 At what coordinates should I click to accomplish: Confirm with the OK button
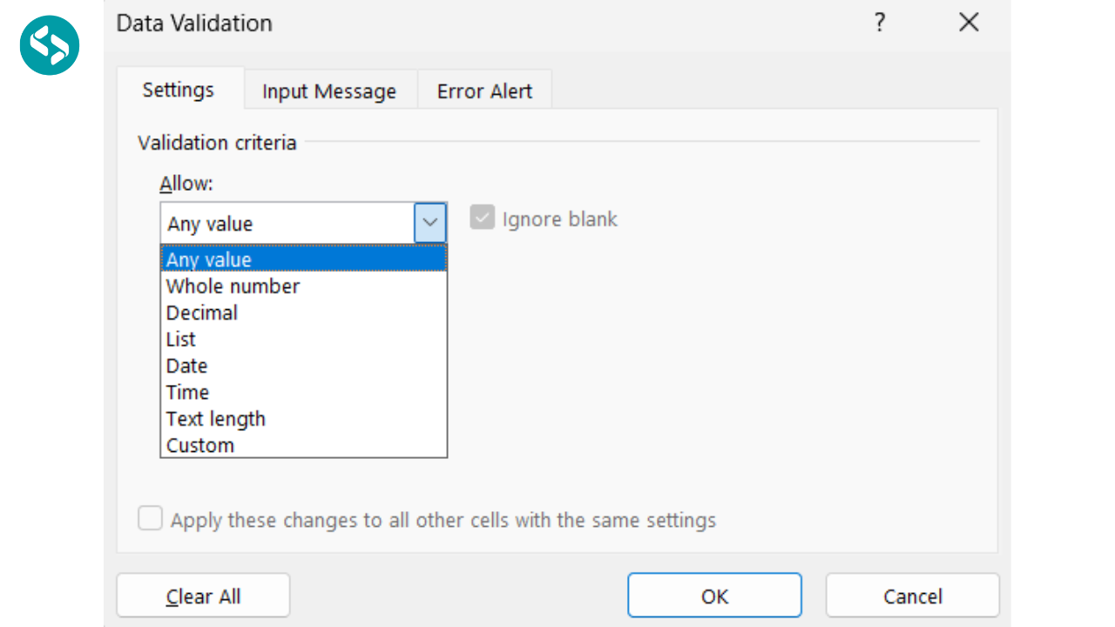coord(714,596)
